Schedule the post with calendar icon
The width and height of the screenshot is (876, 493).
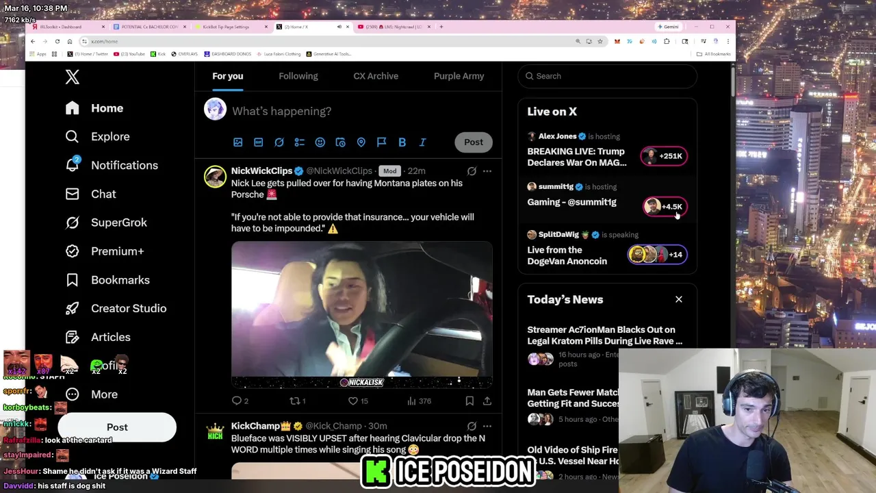click(340, 142)
